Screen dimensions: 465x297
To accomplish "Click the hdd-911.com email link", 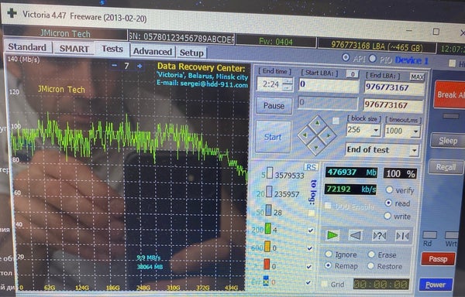I will click(214, 84).
